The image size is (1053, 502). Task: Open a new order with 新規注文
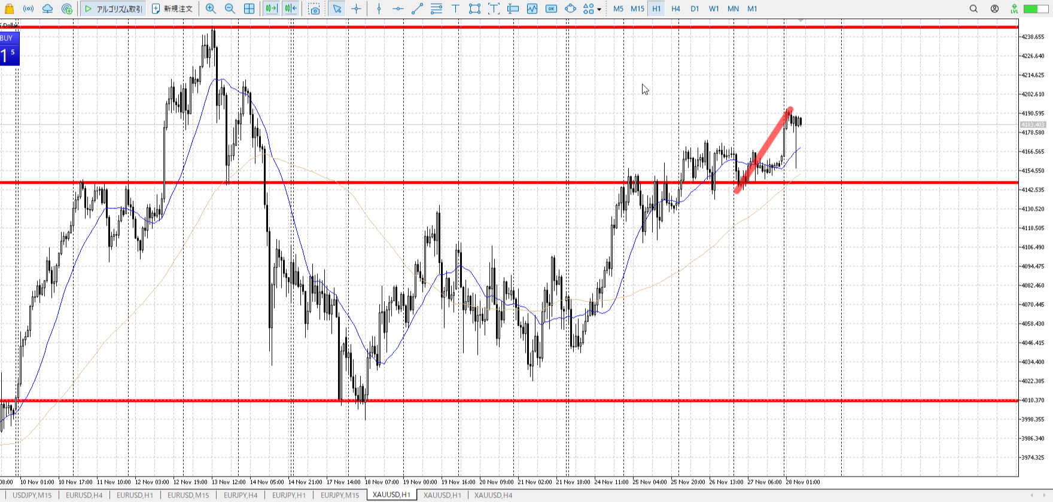click(x=172, y=9)
